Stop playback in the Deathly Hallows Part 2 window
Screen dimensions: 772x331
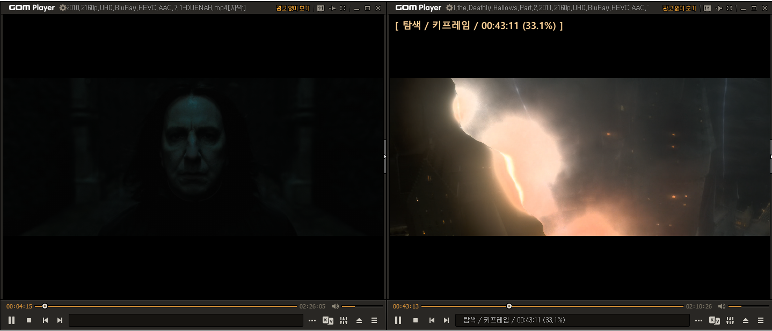click(x=416, y=320)
